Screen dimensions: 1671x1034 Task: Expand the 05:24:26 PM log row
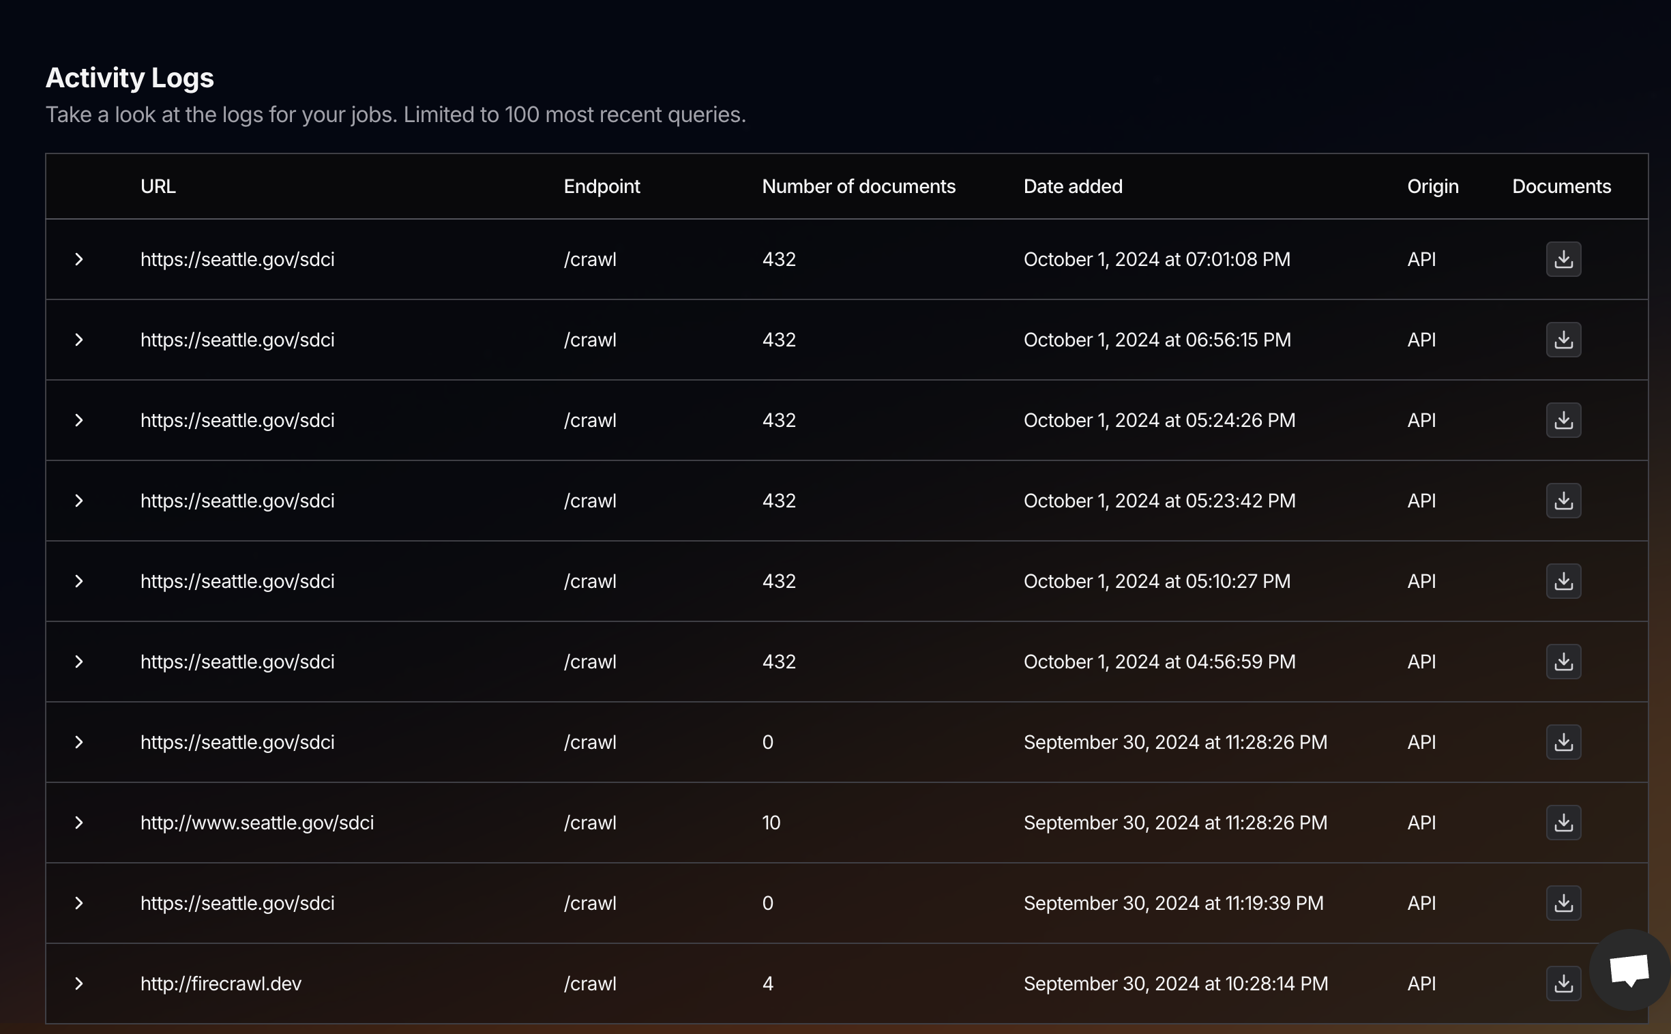tap(79, 420)
